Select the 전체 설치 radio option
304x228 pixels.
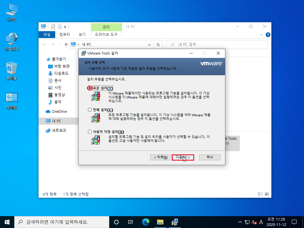pos(90,110)
